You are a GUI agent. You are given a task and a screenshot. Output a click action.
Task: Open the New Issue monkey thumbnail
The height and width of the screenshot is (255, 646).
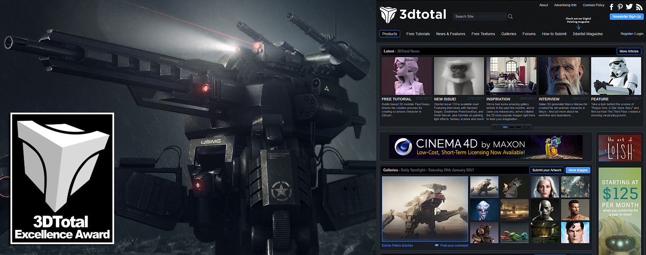[x=459, y=76]
